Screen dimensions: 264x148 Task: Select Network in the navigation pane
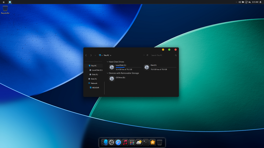point(94,83)
